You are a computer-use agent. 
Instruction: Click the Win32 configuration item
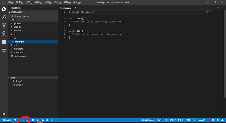(x=202, y=120)
